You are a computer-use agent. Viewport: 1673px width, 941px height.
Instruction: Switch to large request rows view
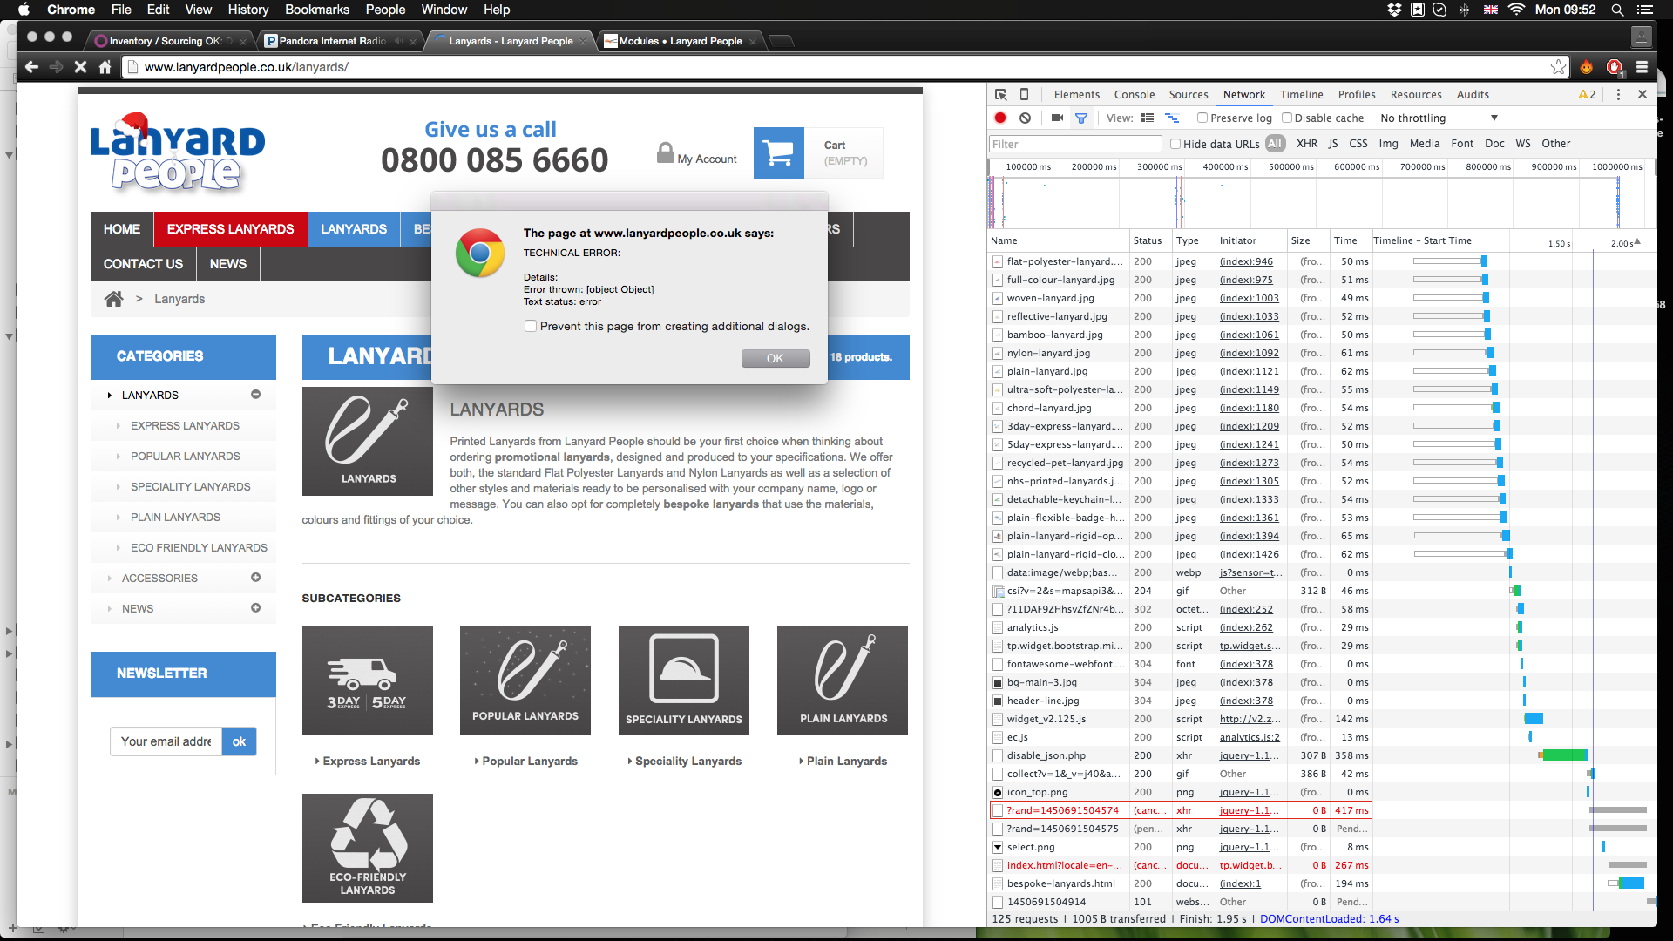coord(1148,118)
